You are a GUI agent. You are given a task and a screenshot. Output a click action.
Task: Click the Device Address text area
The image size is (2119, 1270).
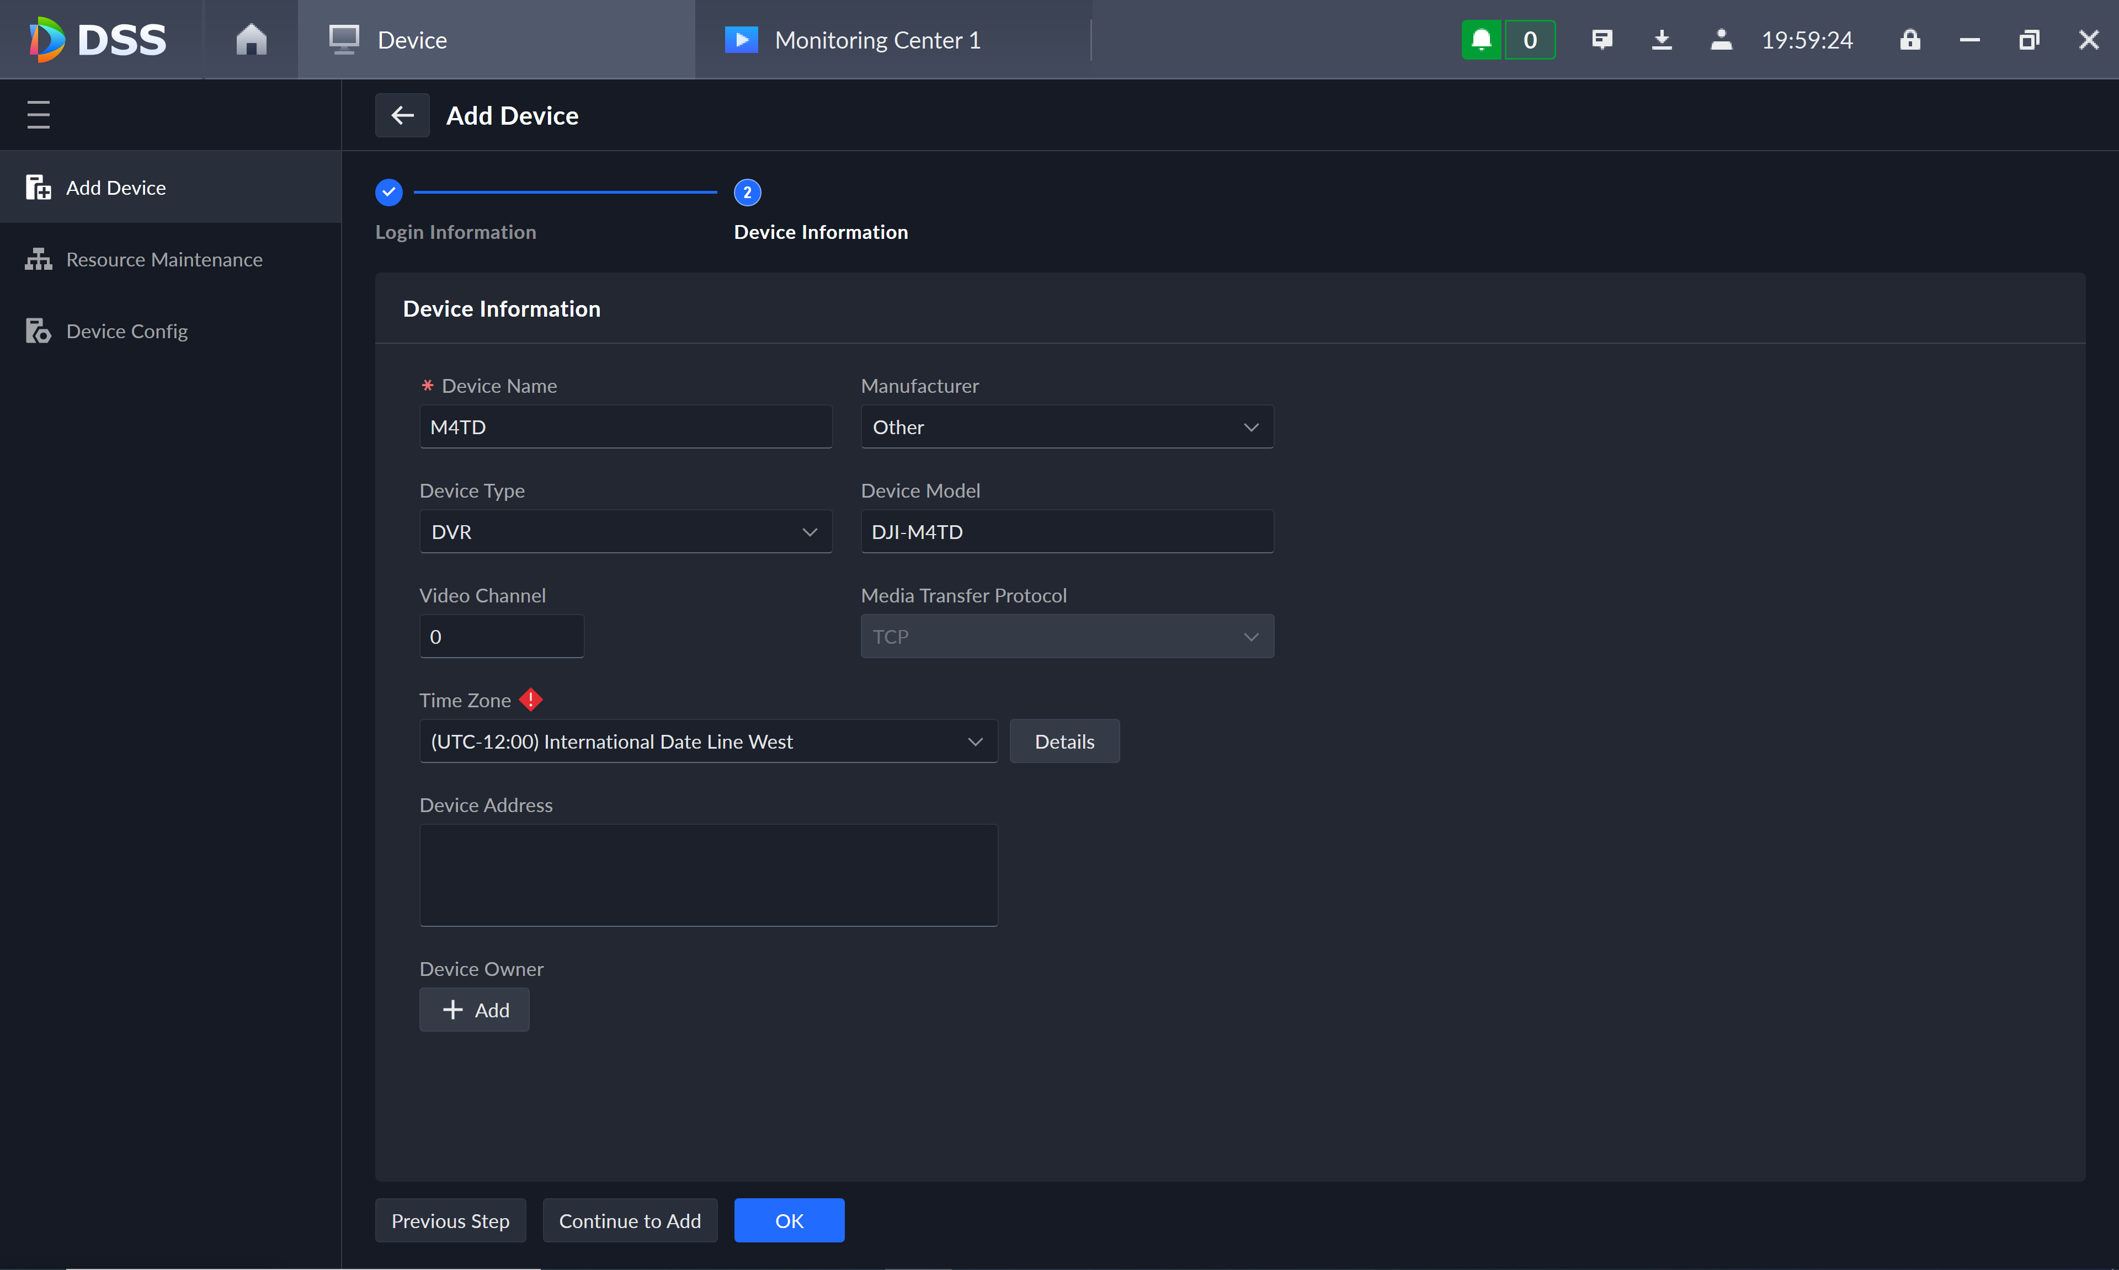tap(709, 876)
